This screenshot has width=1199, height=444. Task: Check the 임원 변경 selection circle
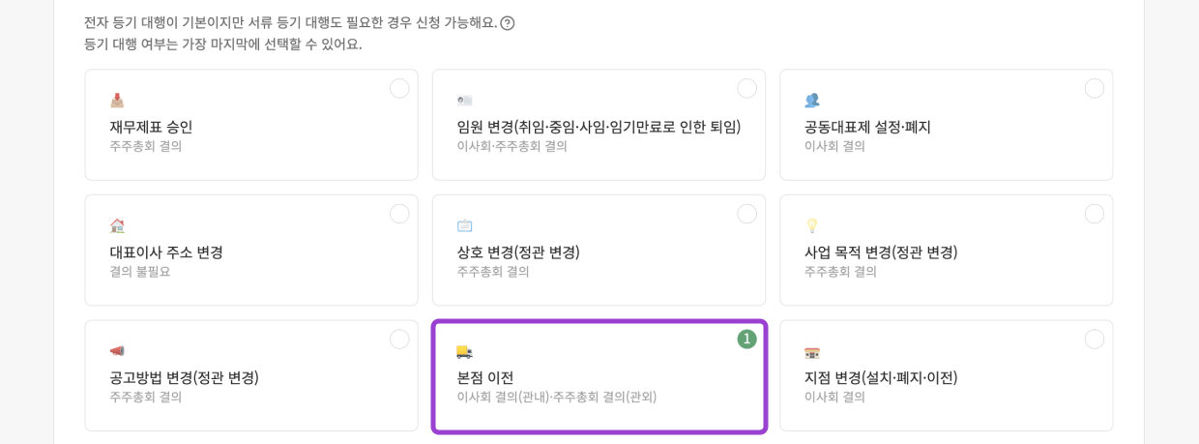(x=746, y=89)
